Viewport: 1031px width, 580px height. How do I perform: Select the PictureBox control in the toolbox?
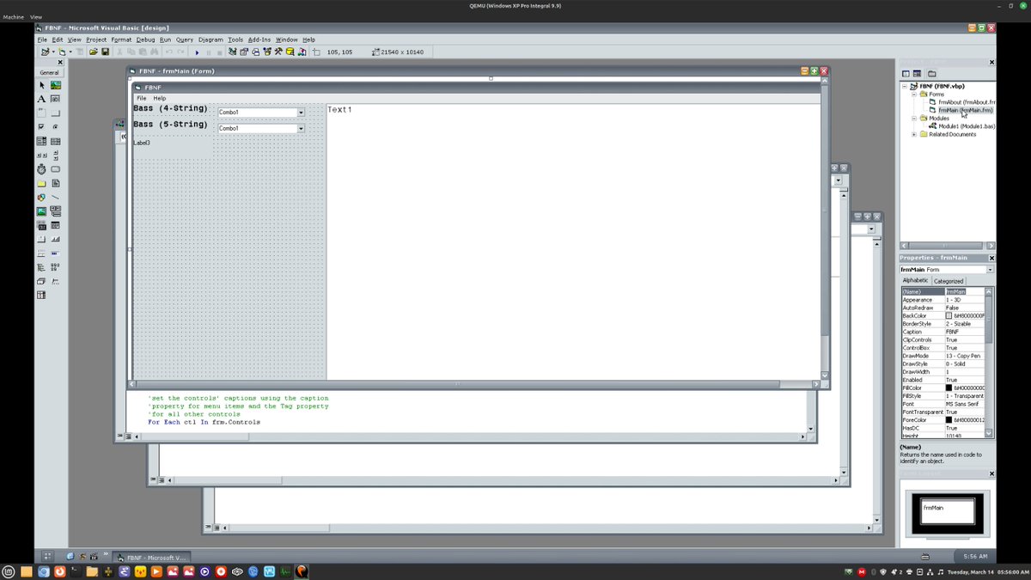(56, 85)
